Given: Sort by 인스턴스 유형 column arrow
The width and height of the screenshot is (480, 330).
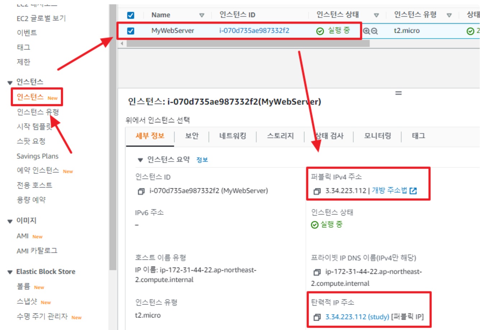Looking at the screenshot, I should [x=449, y=15].
